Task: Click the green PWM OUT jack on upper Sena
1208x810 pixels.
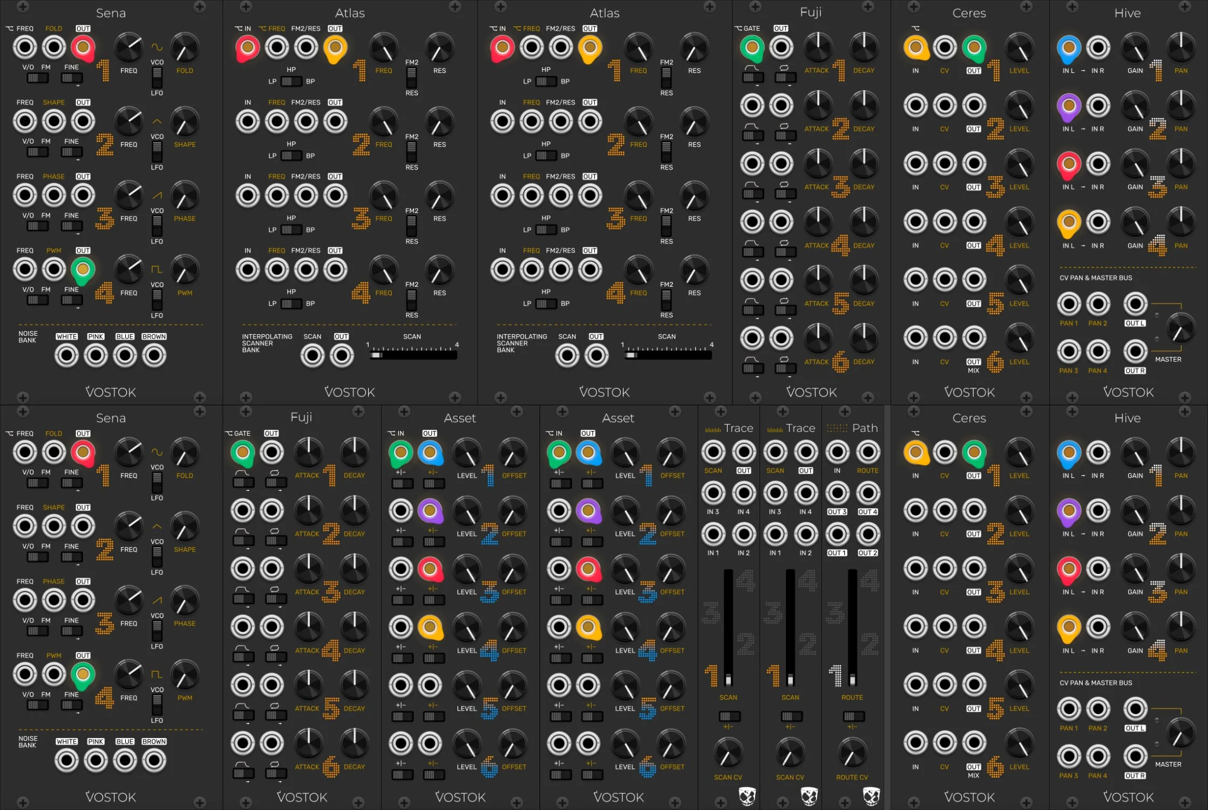Action: (83, 269)
